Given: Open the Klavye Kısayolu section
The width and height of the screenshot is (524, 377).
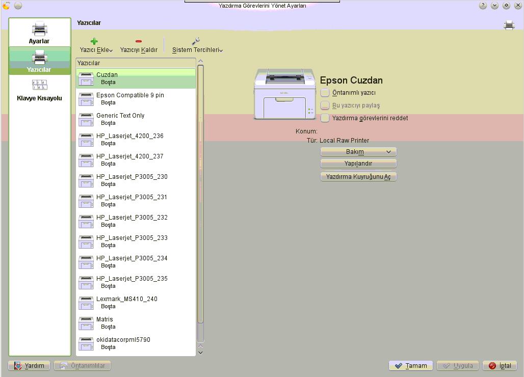Looking at the screenshot, I should tap(39, 90).
